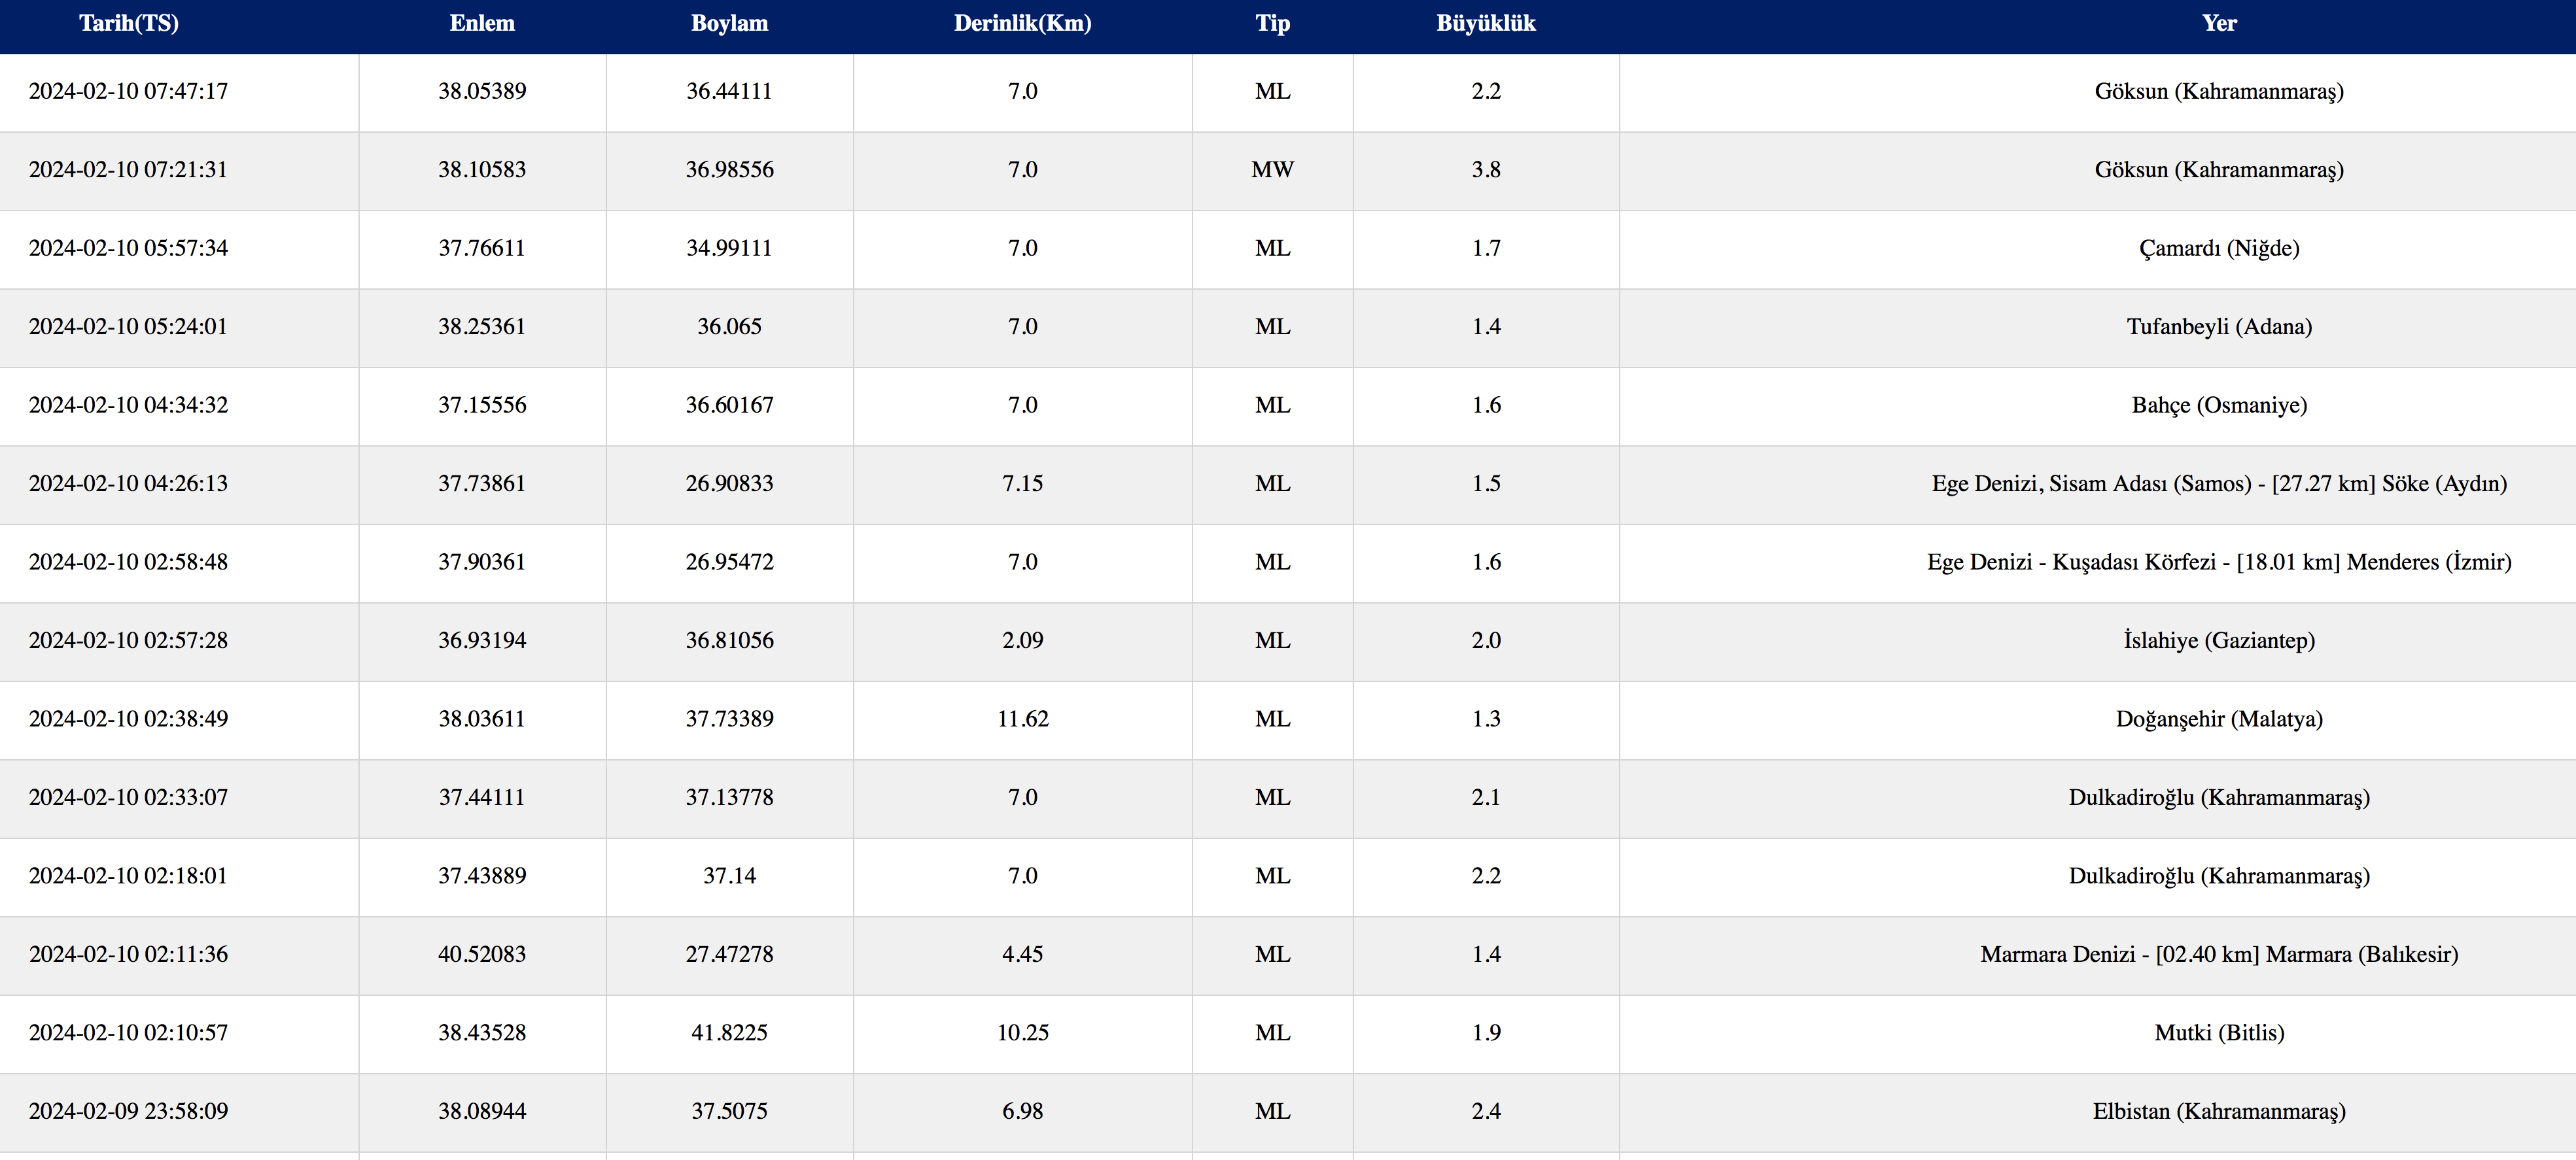2576x1160 pixels.
Task: Click latitude value 38.05389
Action: pos(482,91)
